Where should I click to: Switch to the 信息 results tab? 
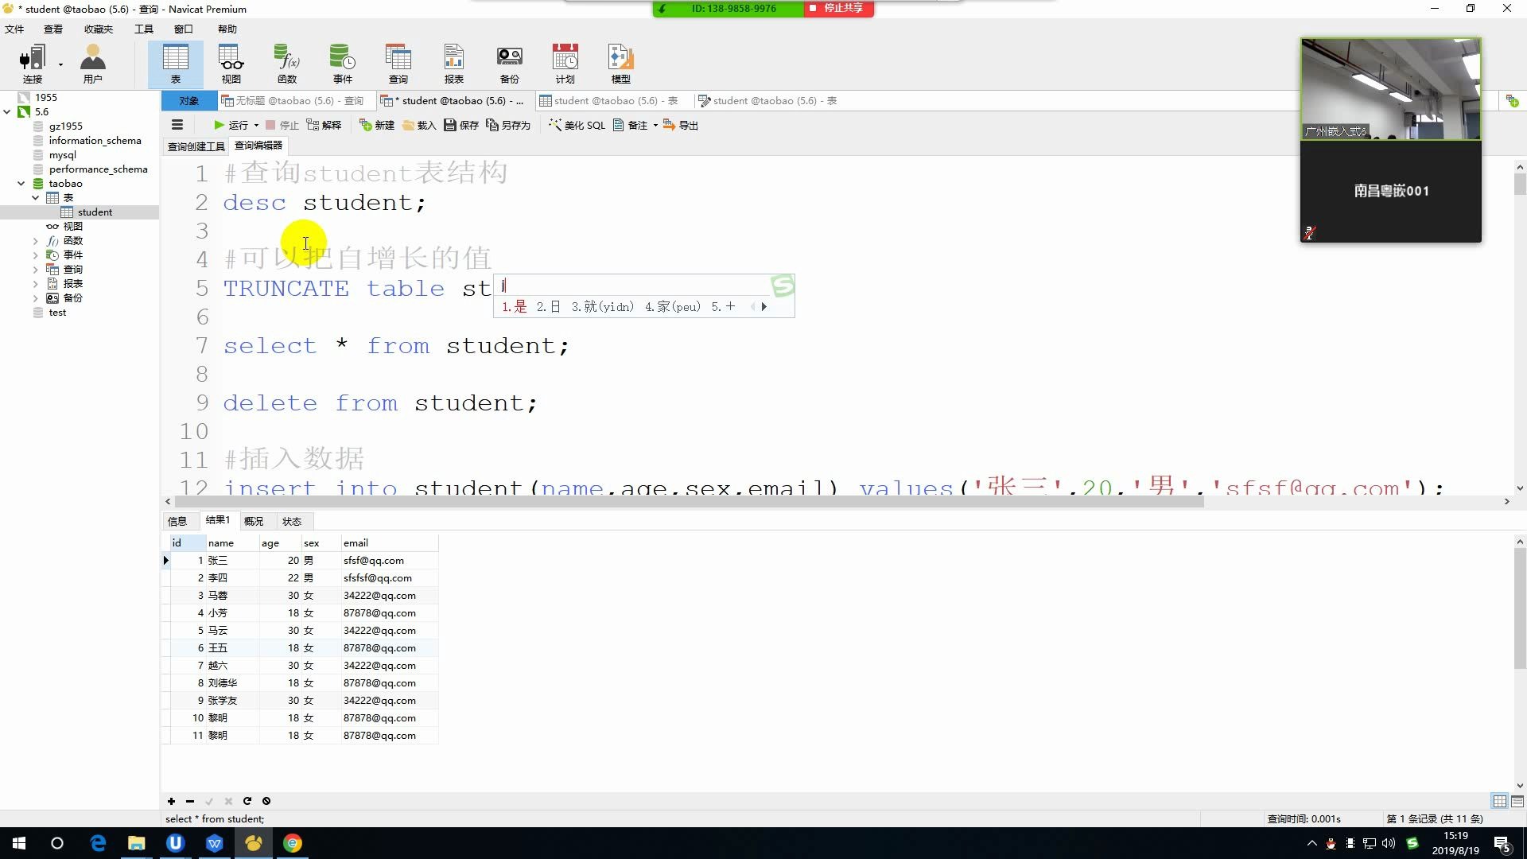(x=177, y=521)
